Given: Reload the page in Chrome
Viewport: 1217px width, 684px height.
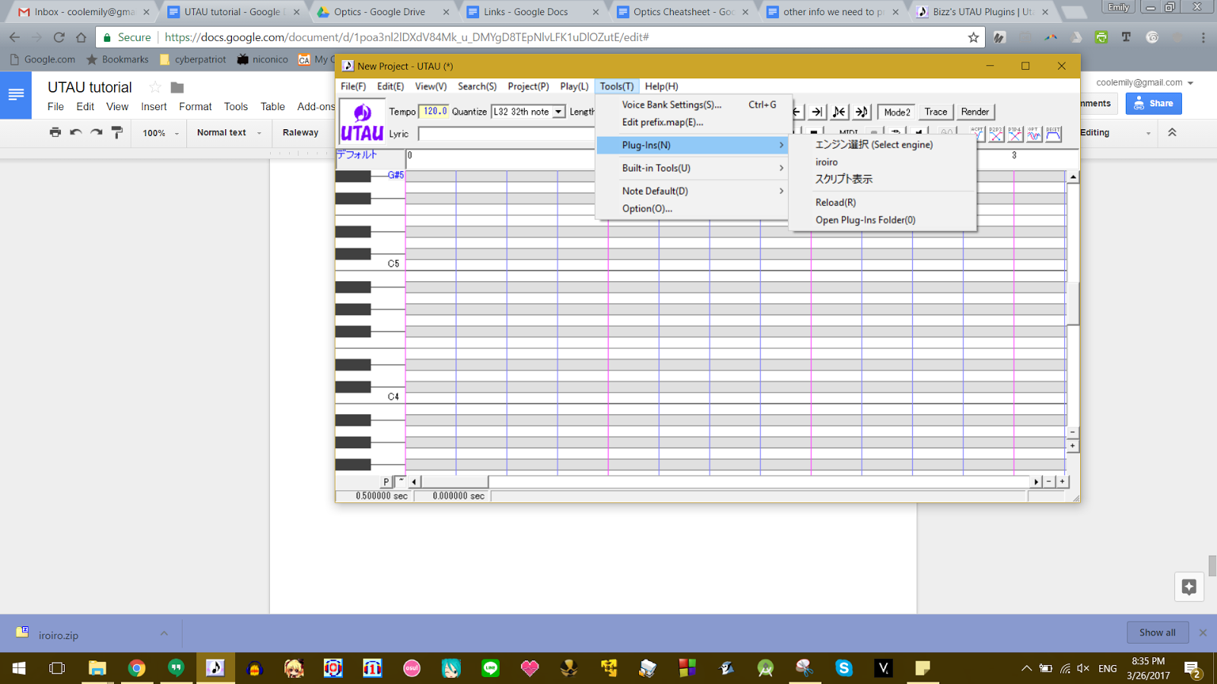Looking at the screenshot, I should (x=59, y=37).
